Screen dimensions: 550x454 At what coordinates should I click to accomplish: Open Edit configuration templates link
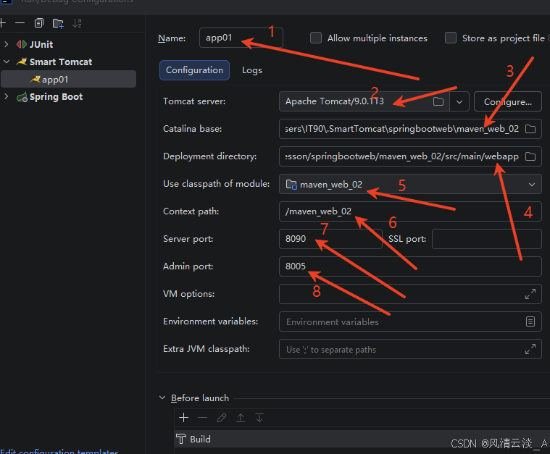coord(59,451)
